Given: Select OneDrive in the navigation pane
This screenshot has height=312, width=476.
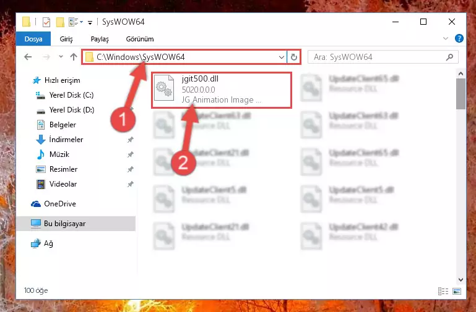Looking at the screenshot, I should [53, 204].
